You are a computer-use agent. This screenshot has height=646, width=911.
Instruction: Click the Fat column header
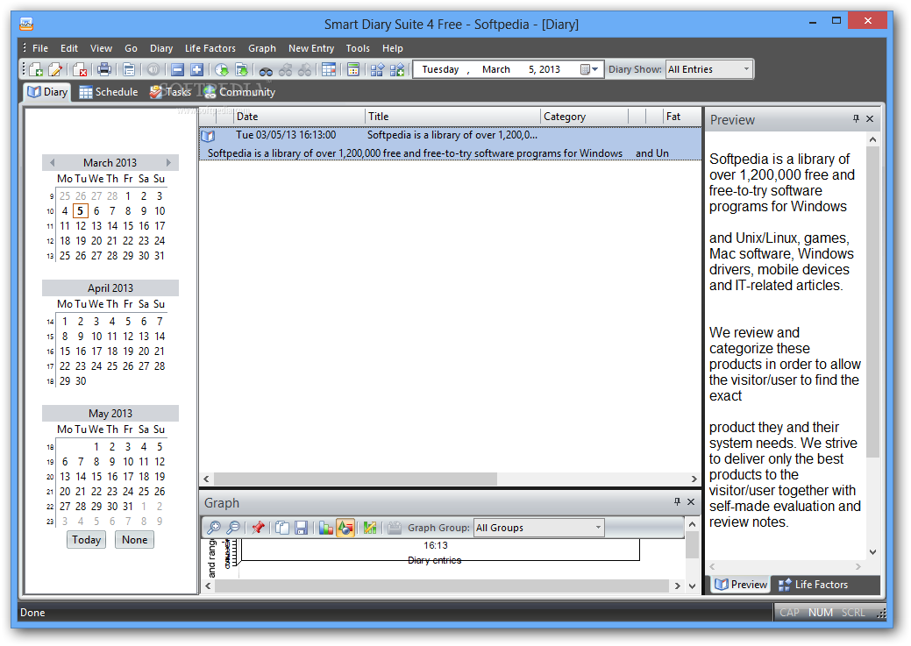[x=681, y=117]
